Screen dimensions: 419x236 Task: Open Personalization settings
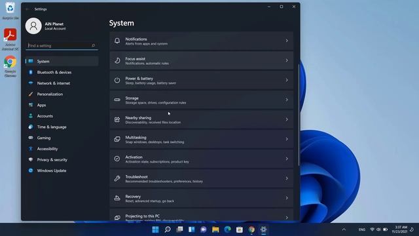(x=62, y=94)
